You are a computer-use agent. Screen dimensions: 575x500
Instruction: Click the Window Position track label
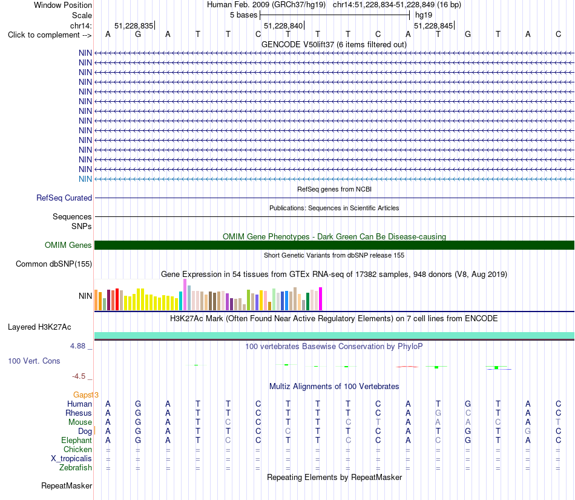pyautogui.click(x=63, y=5)
